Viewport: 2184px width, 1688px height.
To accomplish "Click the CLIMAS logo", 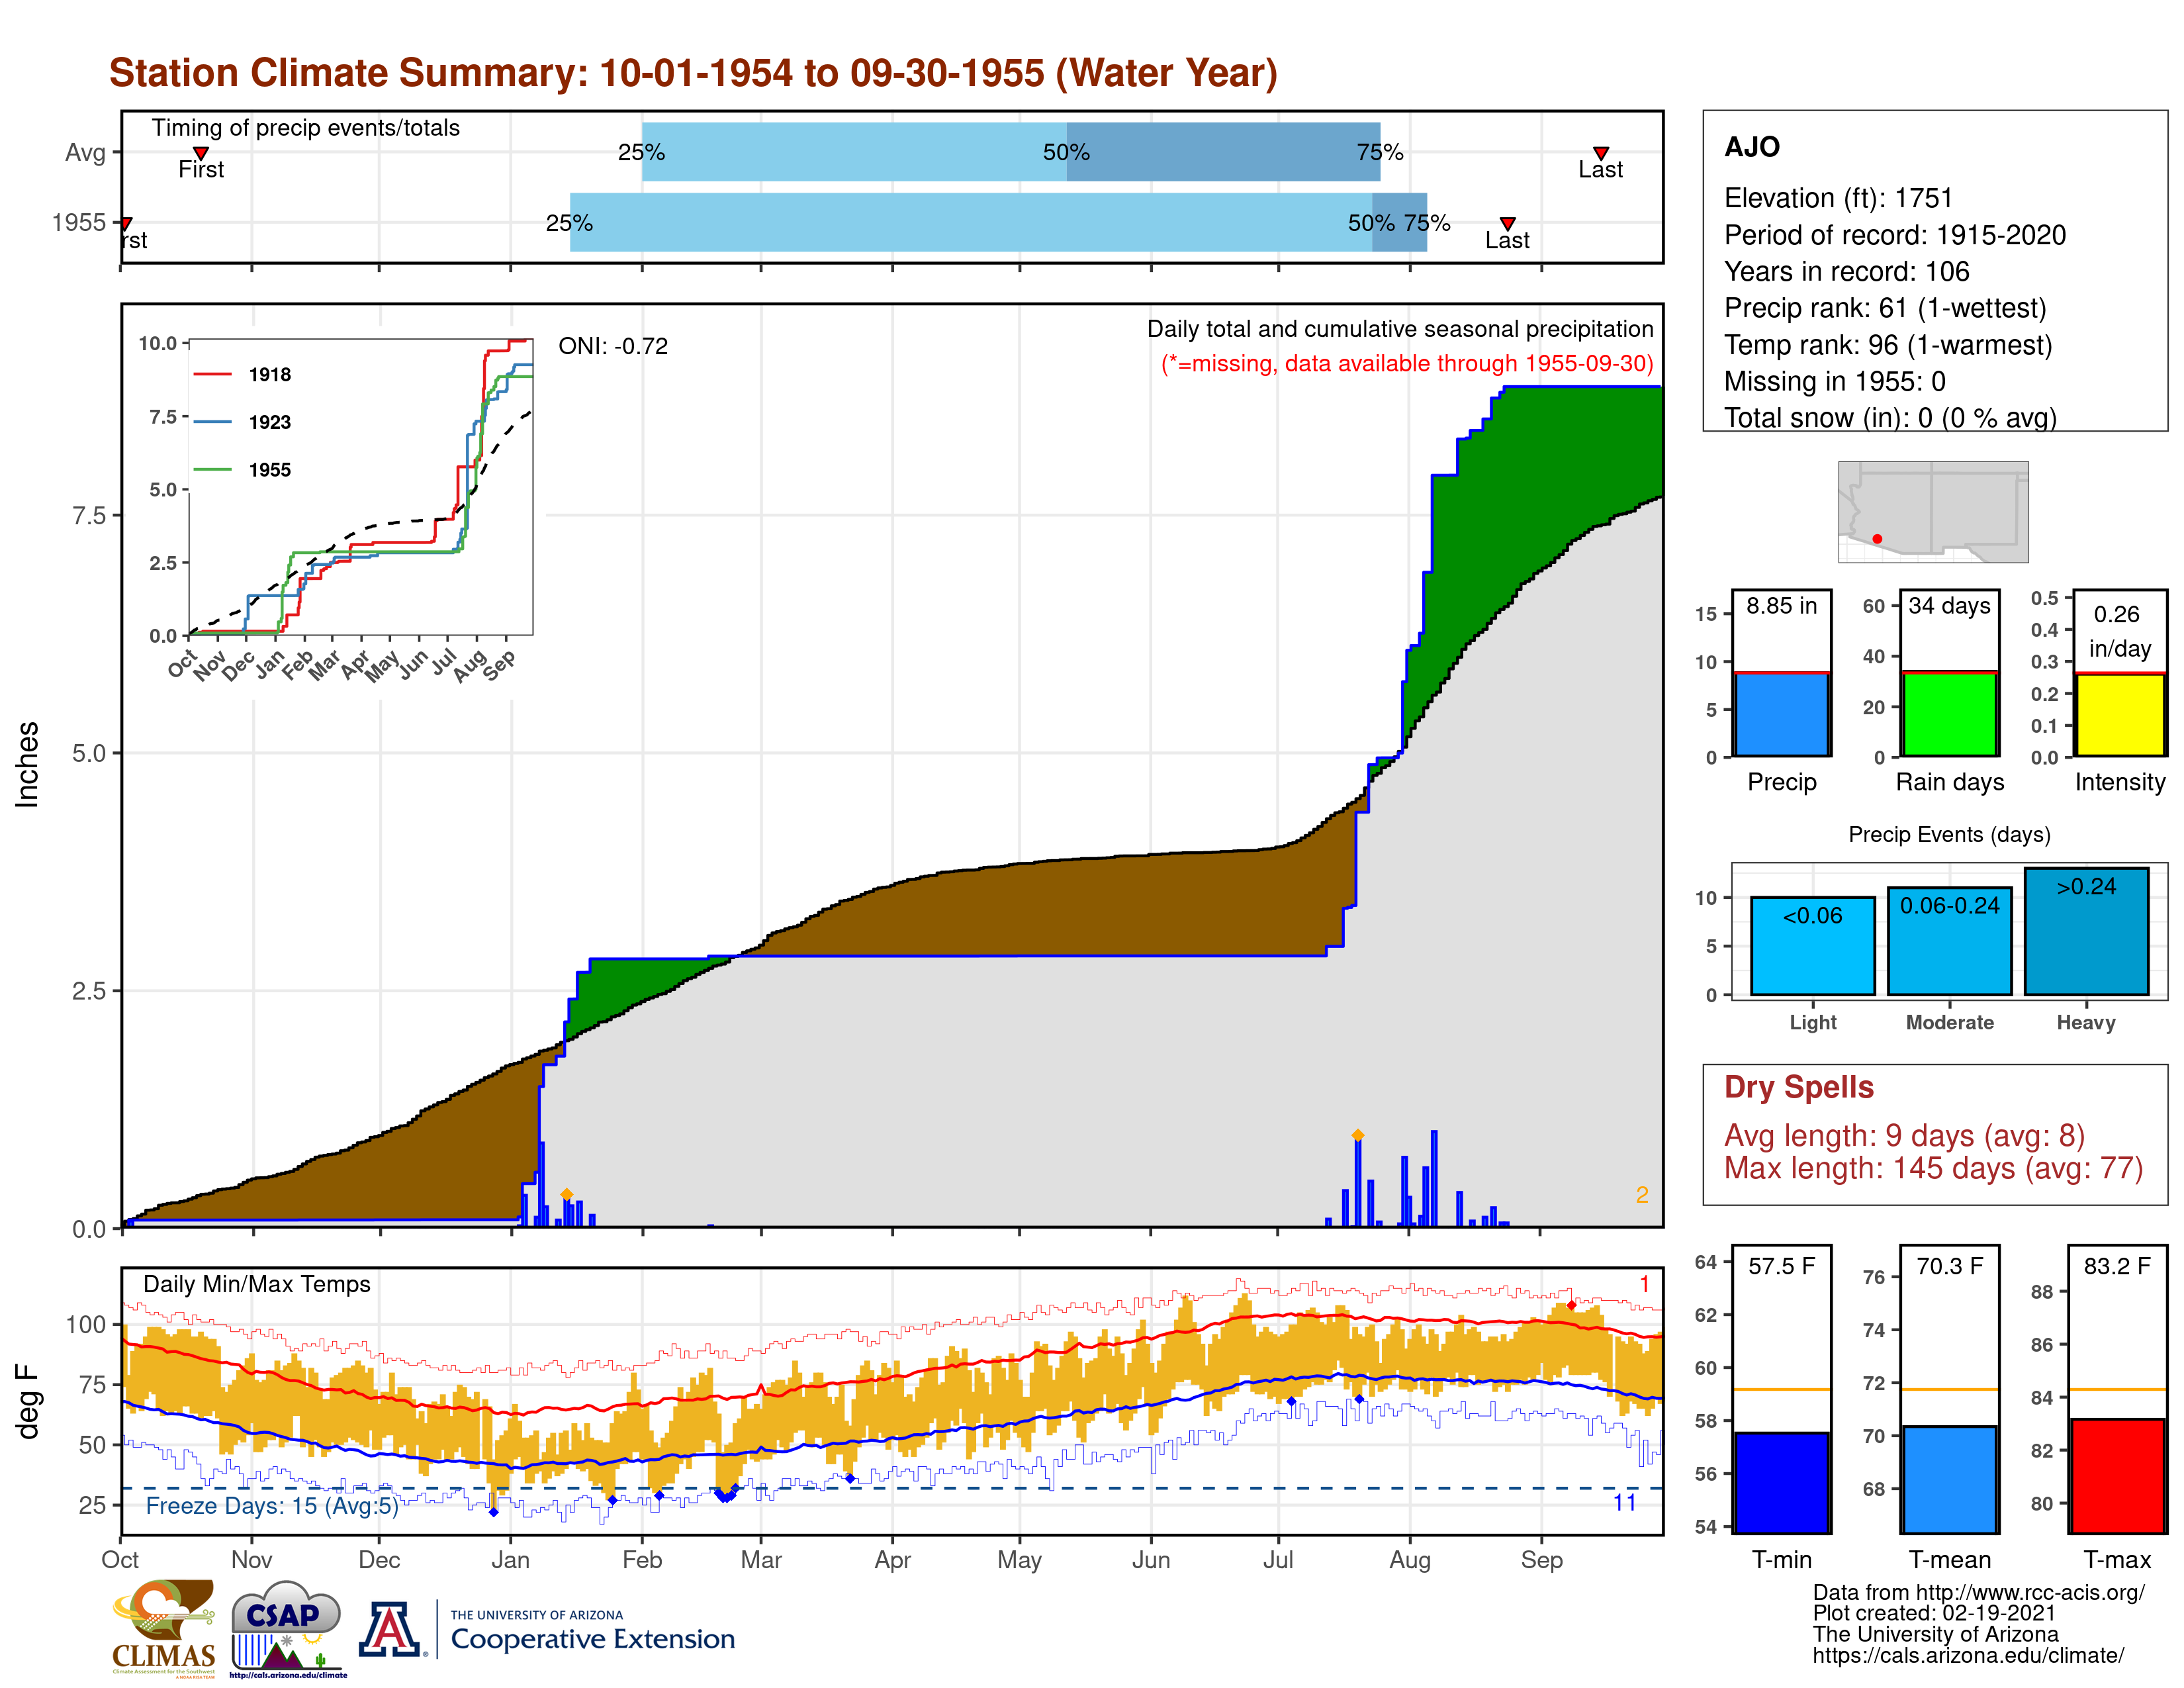I will [164, 1628].
